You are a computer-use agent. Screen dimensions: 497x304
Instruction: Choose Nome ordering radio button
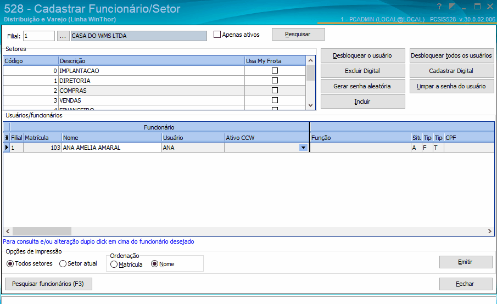[x=154, y=264]
